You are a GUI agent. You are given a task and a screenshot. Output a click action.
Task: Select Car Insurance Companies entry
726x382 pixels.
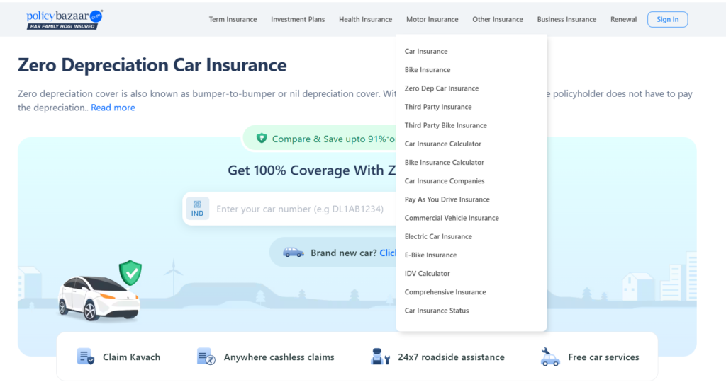point(445,180)
